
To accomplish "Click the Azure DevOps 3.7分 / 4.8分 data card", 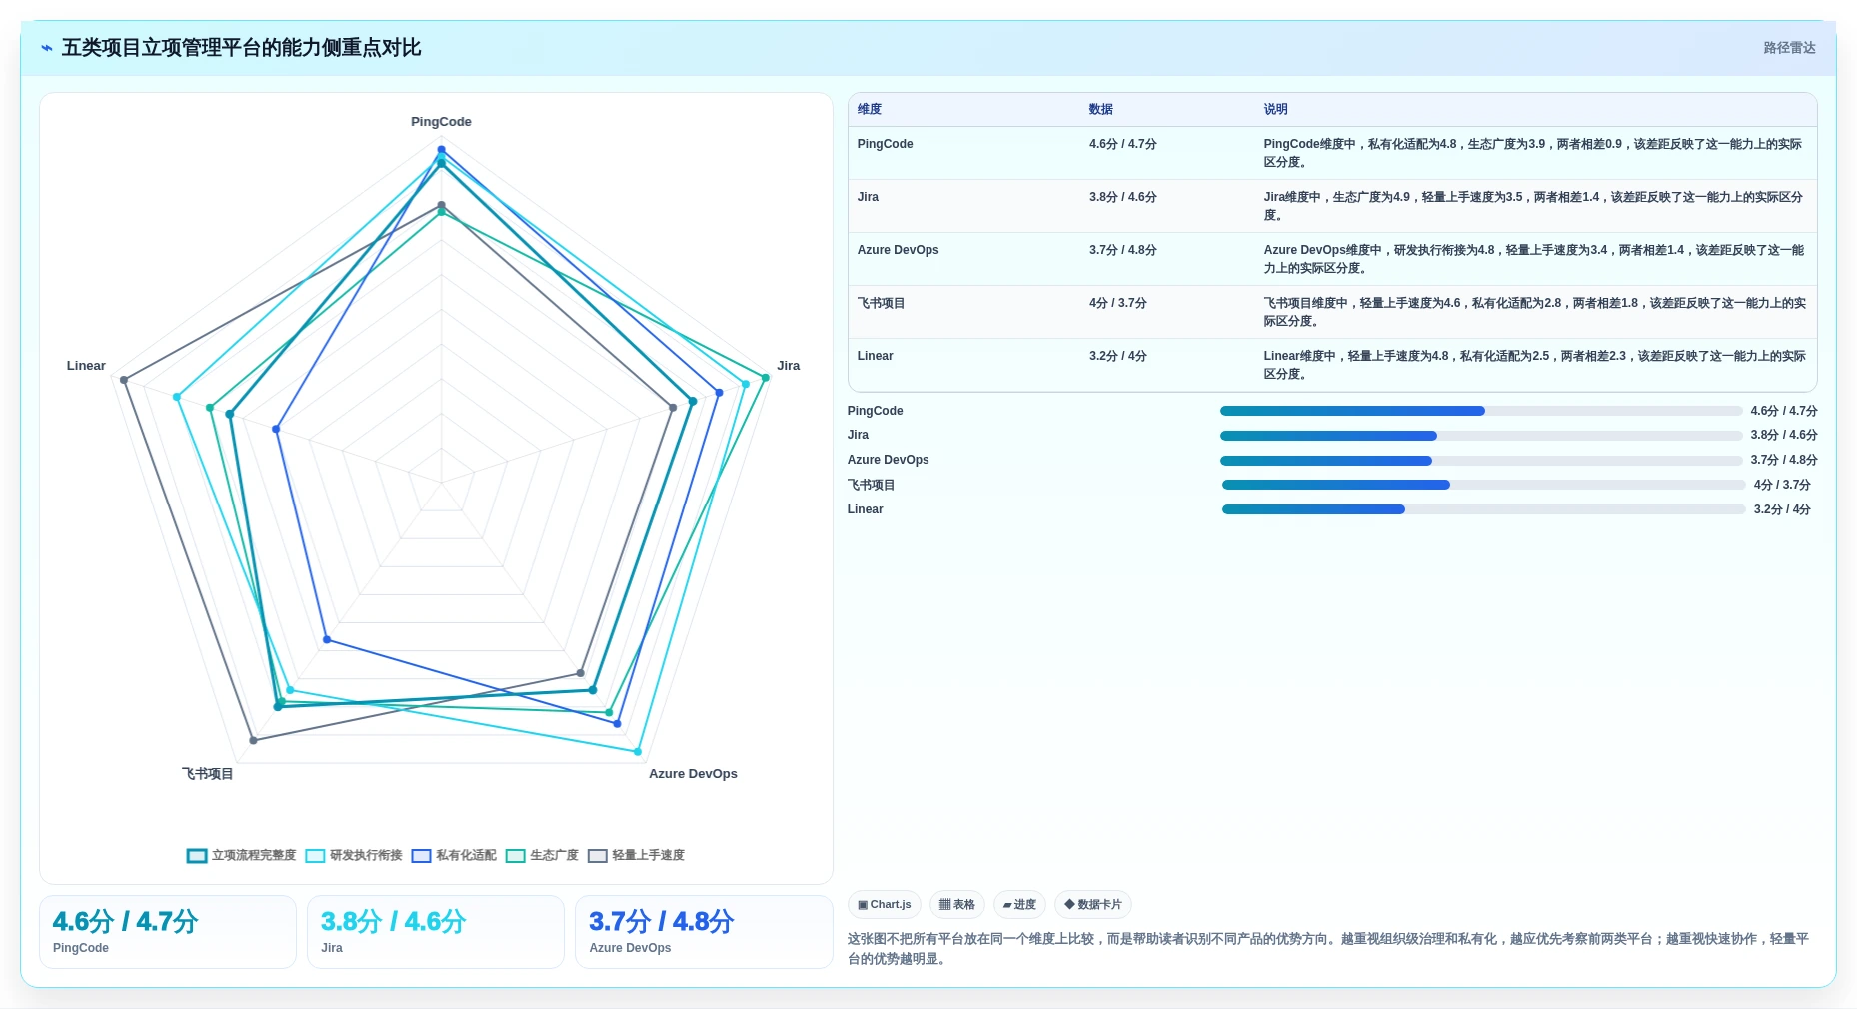I will point(704,932).
